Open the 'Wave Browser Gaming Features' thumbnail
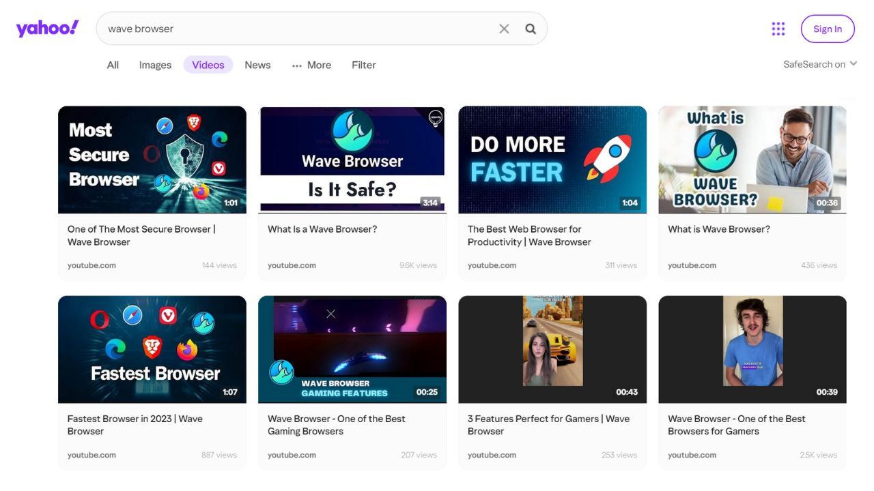 click(x=352, y=349)
